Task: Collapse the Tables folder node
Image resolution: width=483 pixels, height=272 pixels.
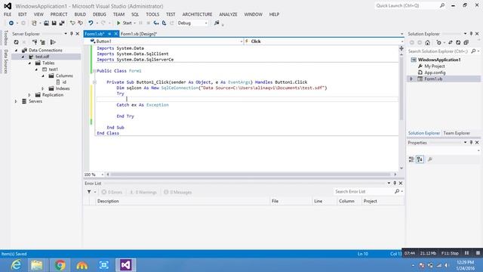Action: [x=29, y=63]
